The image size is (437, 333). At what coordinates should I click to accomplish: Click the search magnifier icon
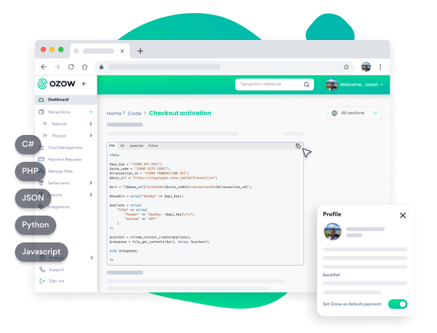point(307,84)
